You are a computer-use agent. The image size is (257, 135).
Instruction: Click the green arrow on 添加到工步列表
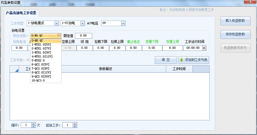click(181, 60)
